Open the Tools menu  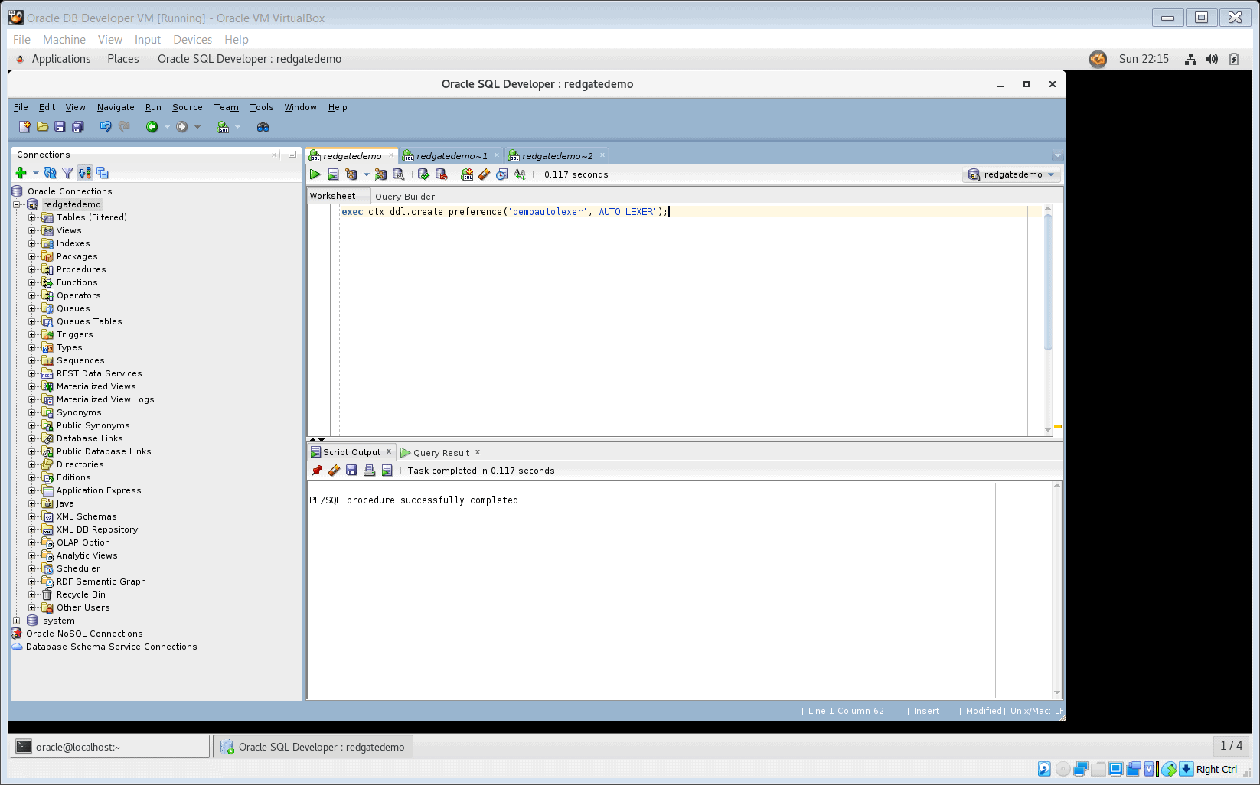tap(262, 107)
